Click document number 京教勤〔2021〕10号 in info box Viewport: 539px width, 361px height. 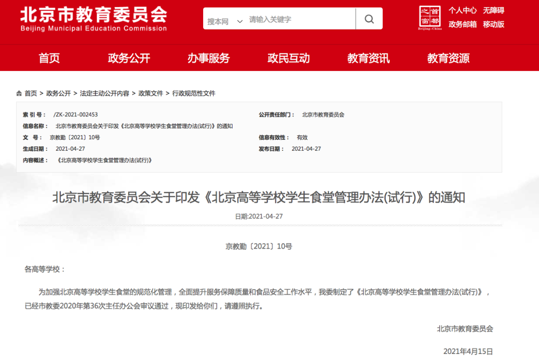click(75, 137)
